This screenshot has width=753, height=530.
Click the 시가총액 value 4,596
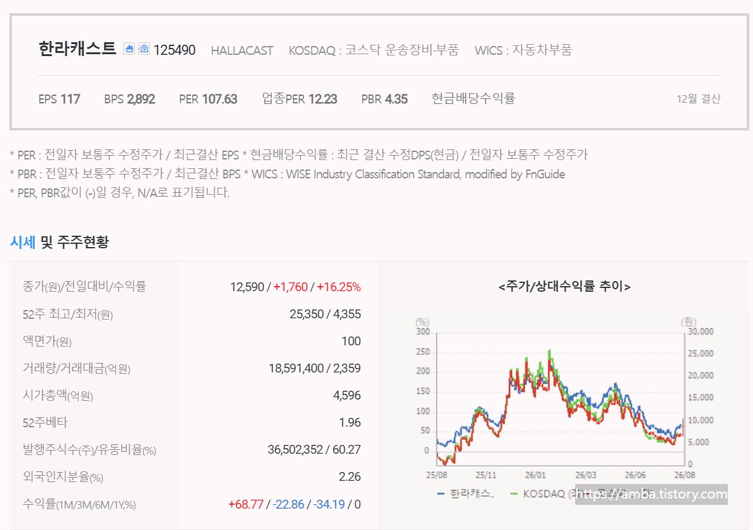(x=347, y=396)
